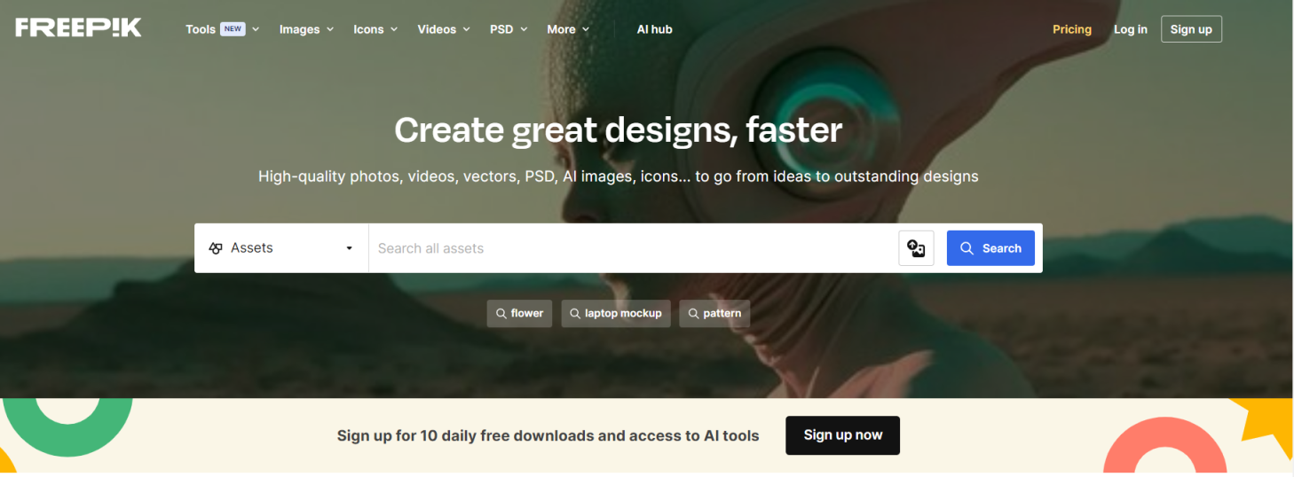This screenshot has width=1294, height=477.
Task: Focus the Search all assets field
Action: point(632,248)
